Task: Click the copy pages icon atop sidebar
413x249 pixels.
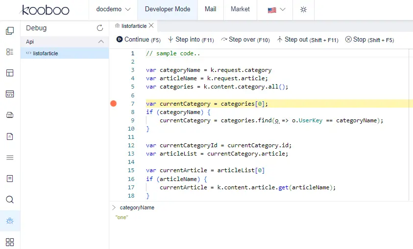Action: click(x=10, y=31)
